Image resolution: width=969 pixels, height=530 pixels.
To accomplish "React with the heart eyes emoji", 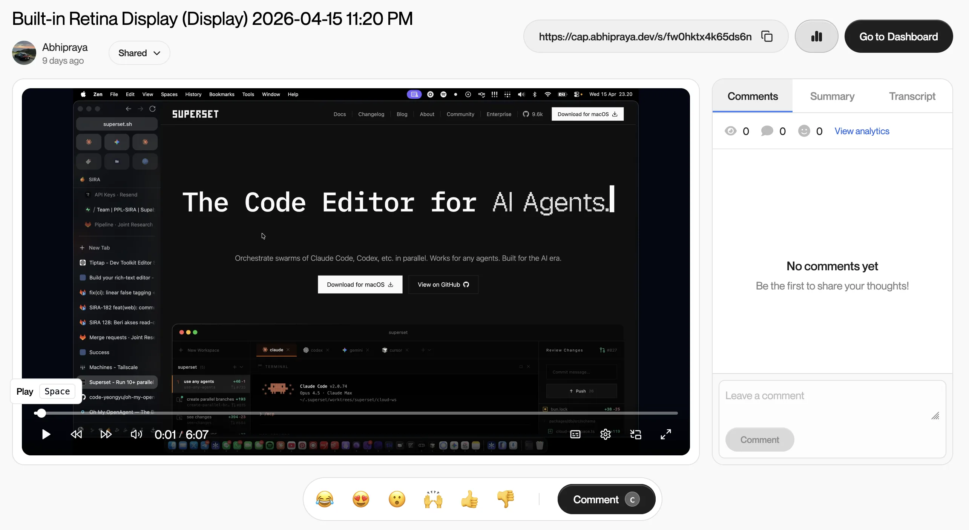I will pyautogui.click(x=361, y=499).
